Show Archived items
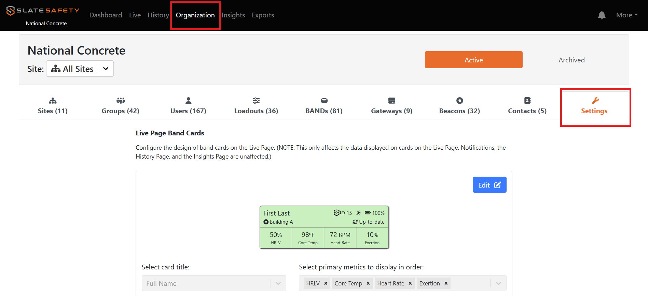The image size is (648, 296). [571, 60]
